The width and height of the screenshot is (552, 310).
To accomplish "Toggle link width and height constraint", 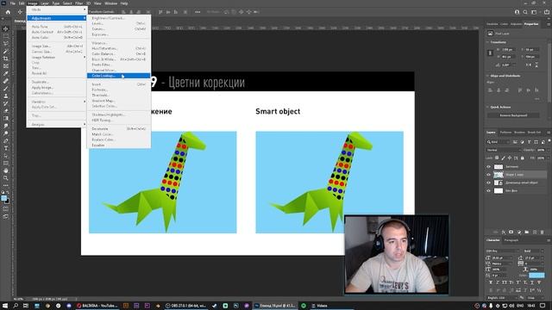I will click(x=490, y=53).
